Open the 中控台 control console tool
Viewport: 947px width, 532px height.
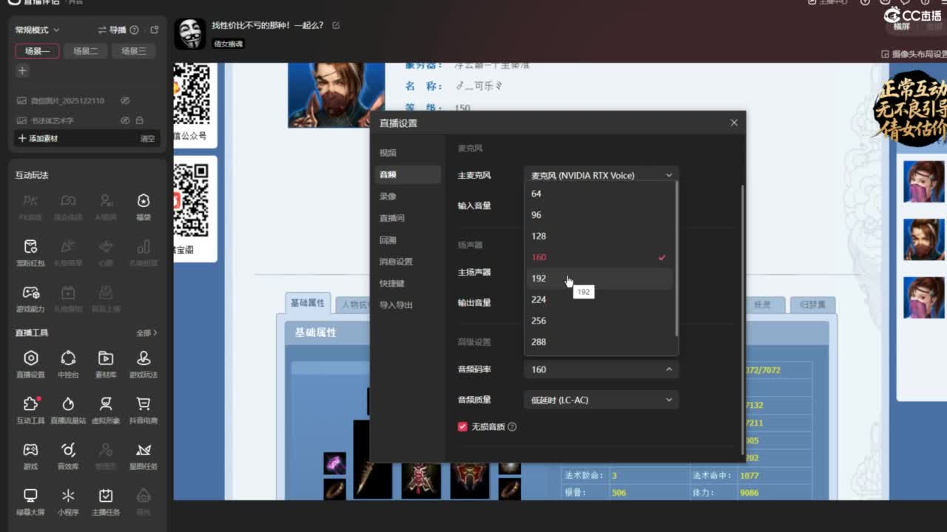click(68, 364)
